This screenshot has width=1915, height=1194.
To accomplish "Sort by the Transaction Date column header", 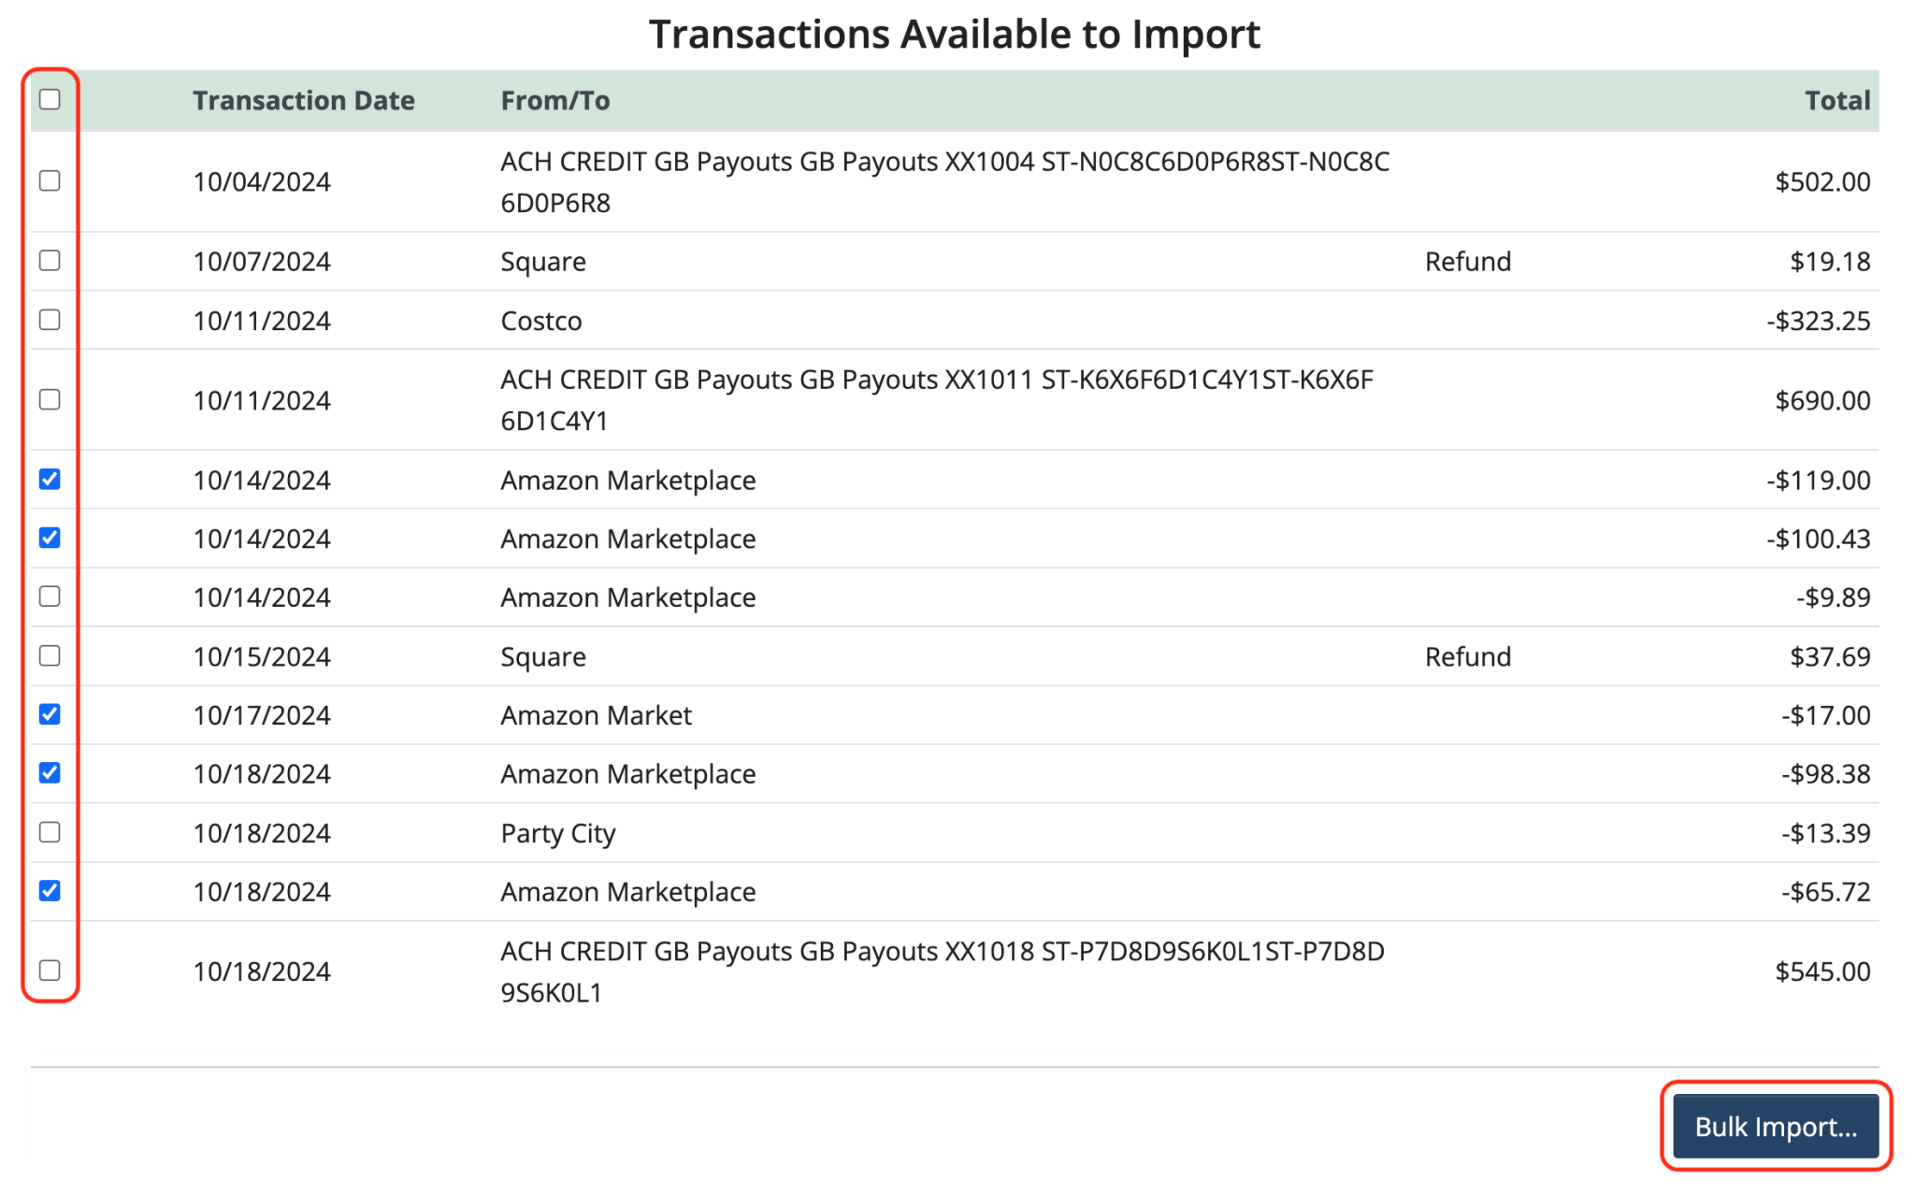I will (x=303, y=100).
